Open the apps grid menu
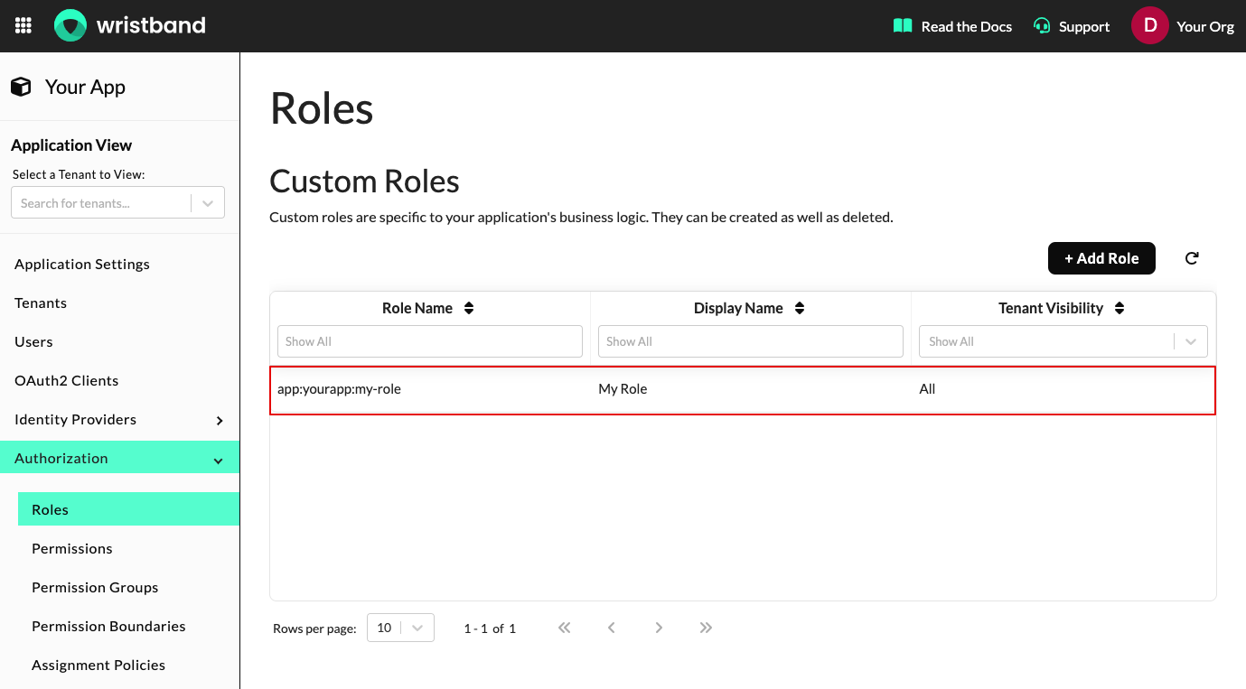The height and width of the screenshot is (689, 1246). [x=23, y=25]
